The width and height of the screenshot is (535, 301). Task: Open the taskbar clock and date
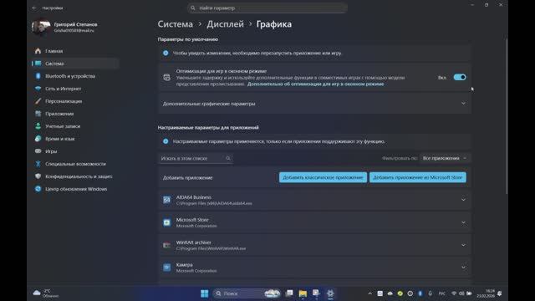[486, 293]
